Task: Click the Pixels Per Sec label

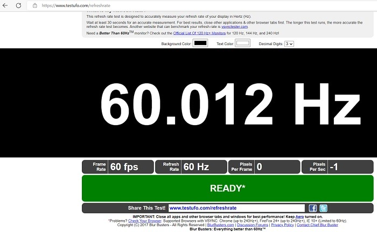Action: [317, 167]
